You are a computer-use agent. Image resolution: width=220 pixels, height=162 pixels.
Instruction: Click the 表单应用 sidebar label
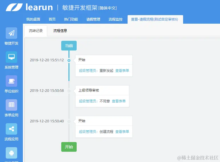11,115
